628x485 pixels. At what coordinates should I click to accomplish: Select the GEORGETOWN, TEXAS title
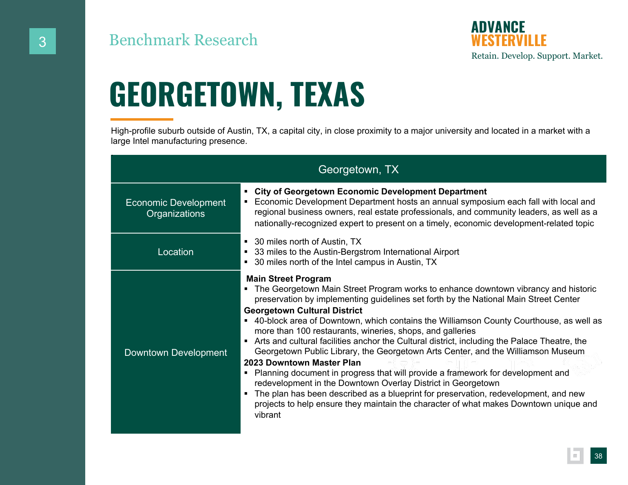coord(237,95)
